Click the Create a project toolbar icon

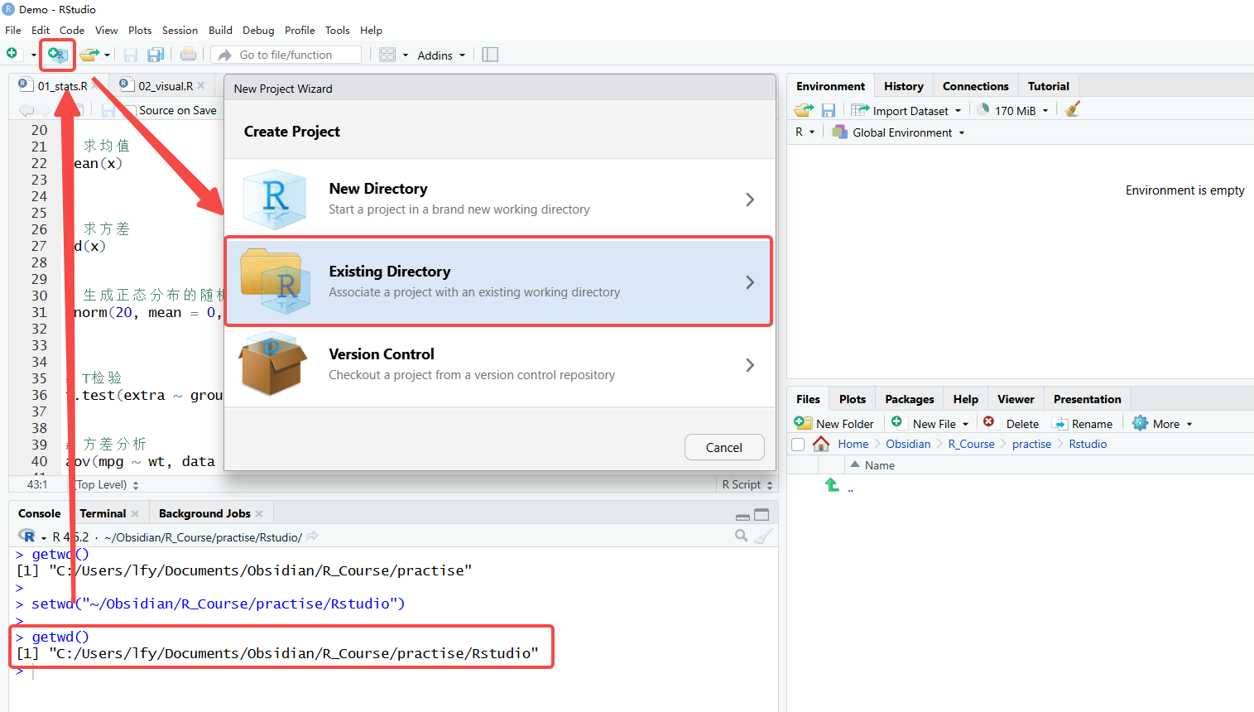(x=57, y=55)
